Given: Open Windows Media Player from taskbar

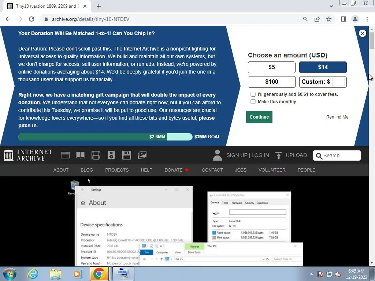Looking at the screenshot, I should [x=77, y=274].
